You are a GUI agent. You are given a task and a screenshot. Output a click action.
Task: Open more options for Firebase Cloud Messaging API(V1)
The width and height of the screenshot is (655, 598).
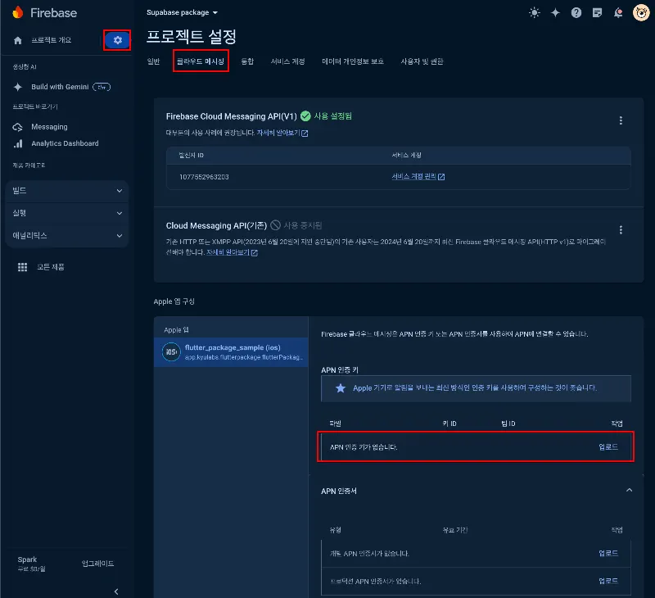coord(621,120)
